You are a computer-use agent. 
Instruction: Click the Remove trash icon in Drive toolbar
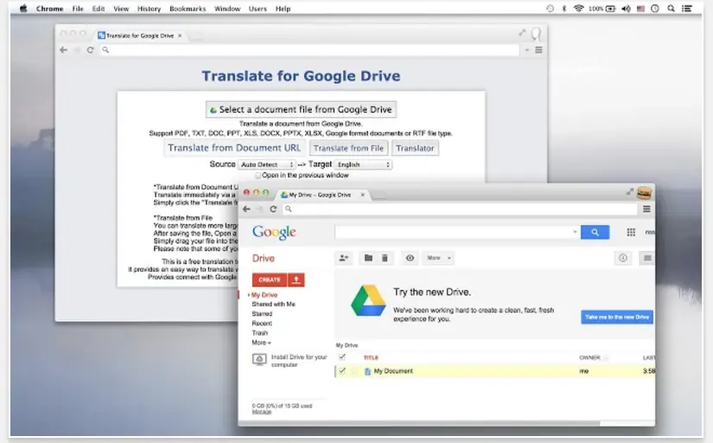coord(385,258)
